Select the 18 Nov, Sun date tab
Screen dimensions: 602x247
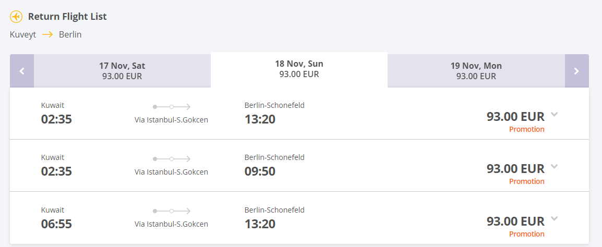[299, 69]
